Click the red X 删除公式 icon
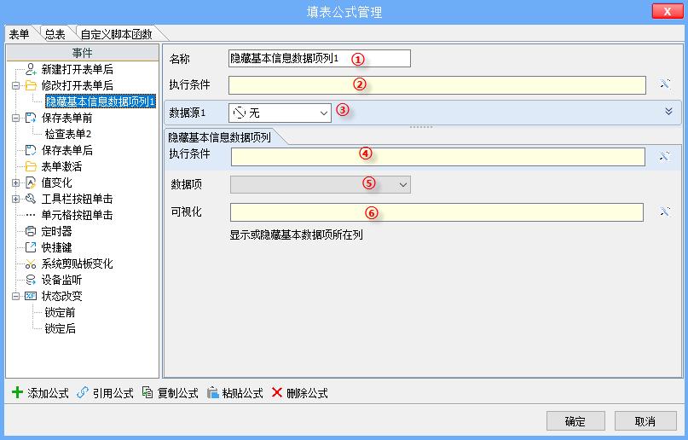The height and width of the screenshot is (440, 688). pos(277,392)
